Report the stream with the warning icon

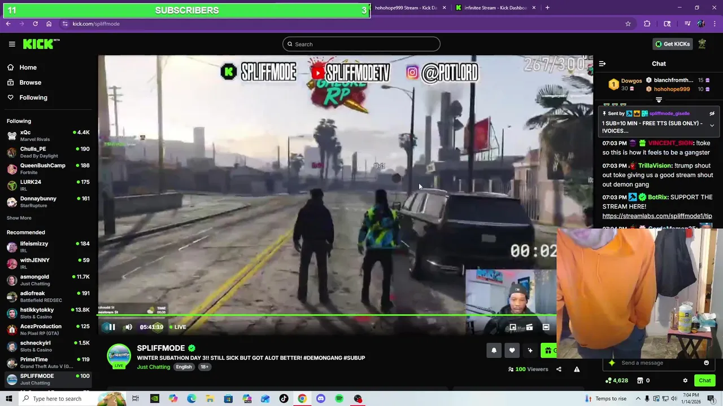[x=577, y=369]
